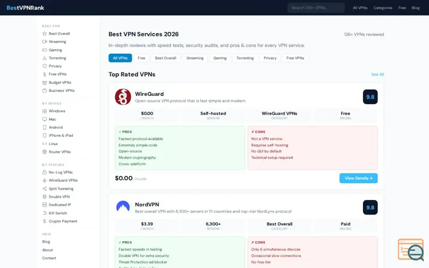Select the Streaming filter tab
This screenshot has height=268, width=429.
pyautogui.click(x=195, y=58)
